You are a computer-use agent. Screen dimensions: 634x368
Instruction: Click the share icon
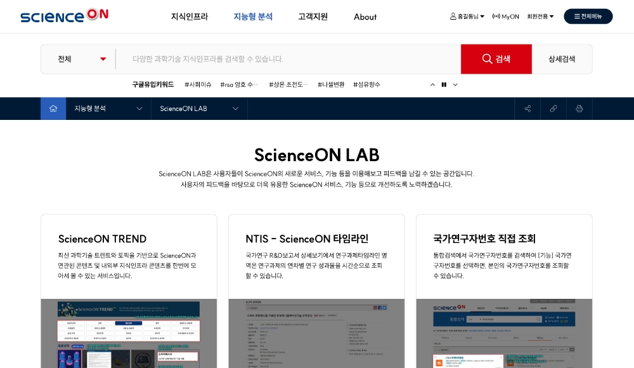[x=527, y=108]
